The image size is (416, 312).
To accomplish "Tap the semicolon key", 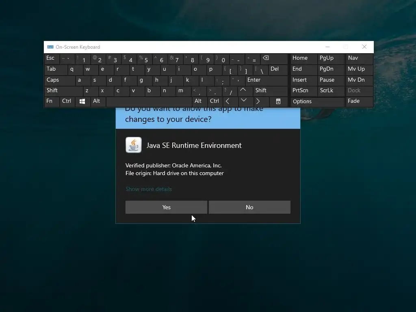I will [x=221, y=80].
